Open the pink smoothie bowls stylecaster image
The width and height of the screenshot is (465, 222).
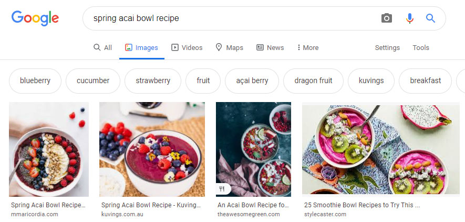point(377,149)
